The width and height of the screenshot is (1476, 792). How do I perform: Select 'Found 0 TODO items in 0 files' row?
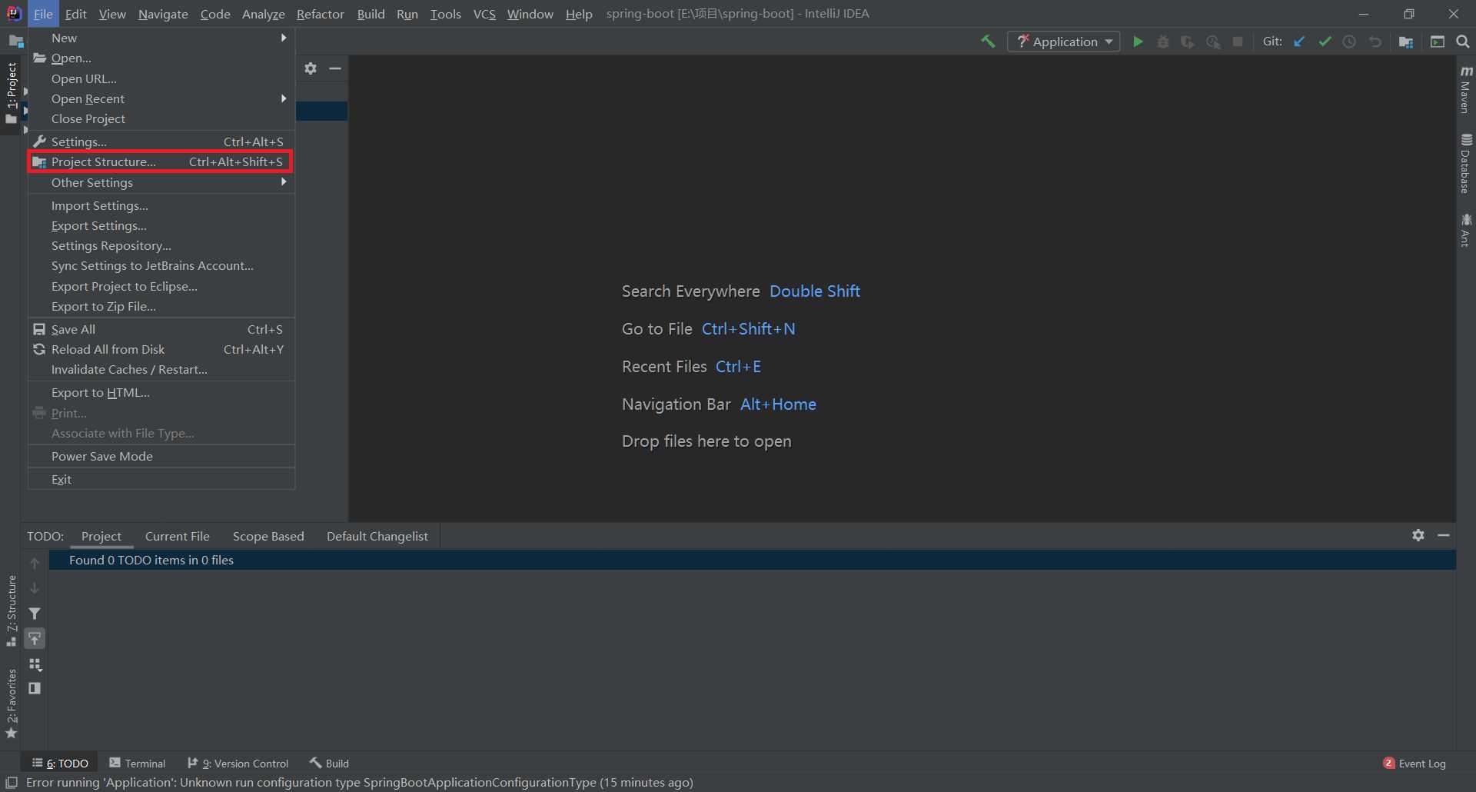(x=752, y=560)
